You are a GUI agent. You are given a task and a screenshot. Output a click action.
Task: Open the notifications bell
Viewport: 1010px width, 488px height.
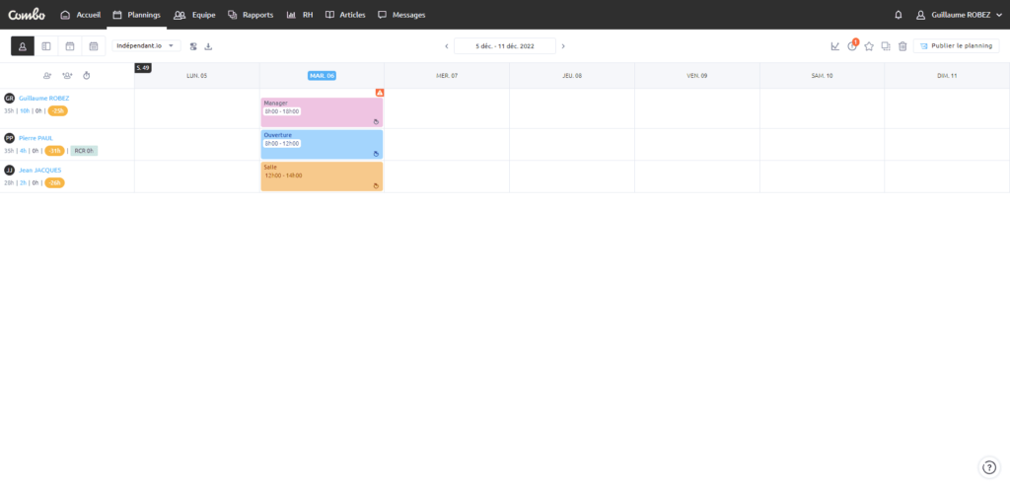(x=899, y=15)
